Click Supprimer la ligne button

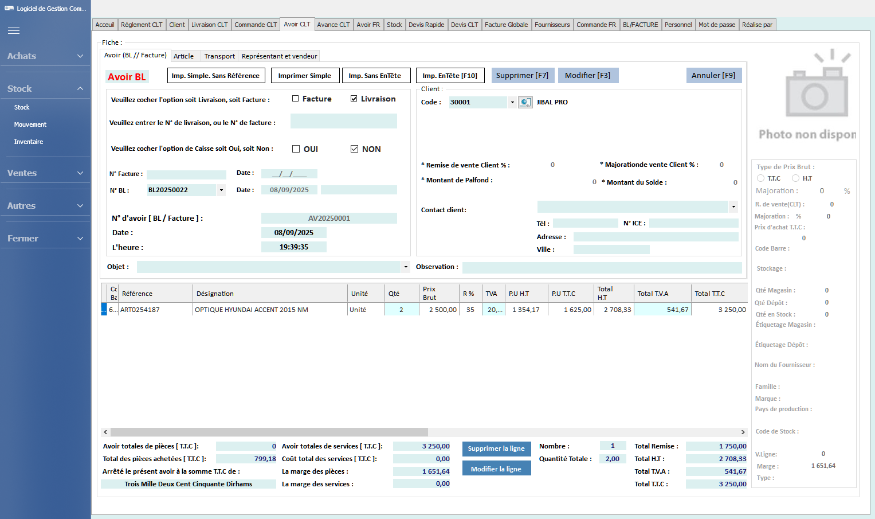(x=496, y=448)
